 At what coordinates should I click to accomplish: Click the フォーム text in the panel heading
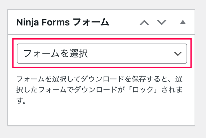(x=91, y=22)
